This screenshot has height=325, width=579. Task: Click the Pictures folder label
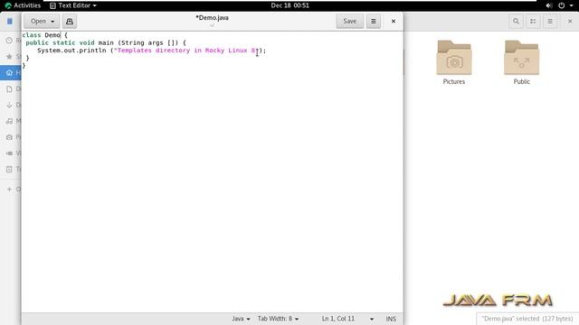pos(454,82)
